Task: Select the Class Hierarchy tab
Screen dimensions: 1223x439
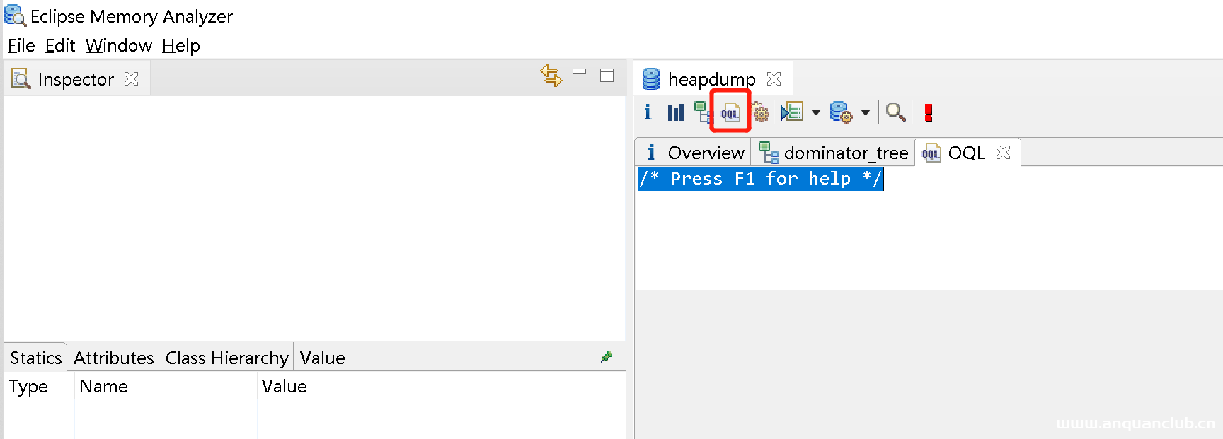Action: pos(226,358)
